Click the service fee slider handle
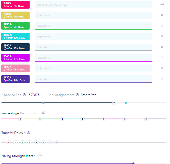This screenshot has width=170, height=164. (x=114, y=103)
